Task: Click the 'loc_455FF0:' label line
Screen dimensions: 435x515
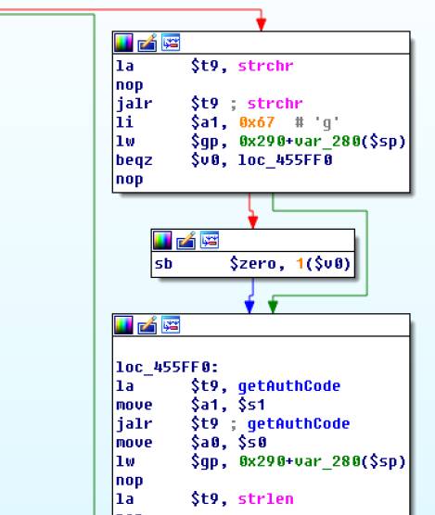Action: tap(167, 367)
